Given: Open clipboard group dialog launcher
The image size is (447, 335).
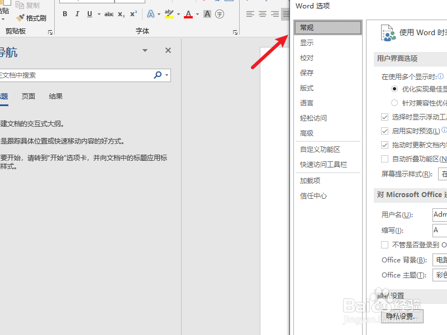Looking at the screenshot, I should 50,32.
